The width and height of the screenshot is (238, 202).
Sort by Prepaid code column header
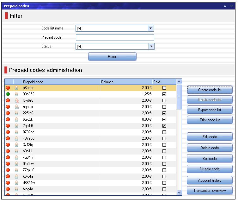coord(61,82)
